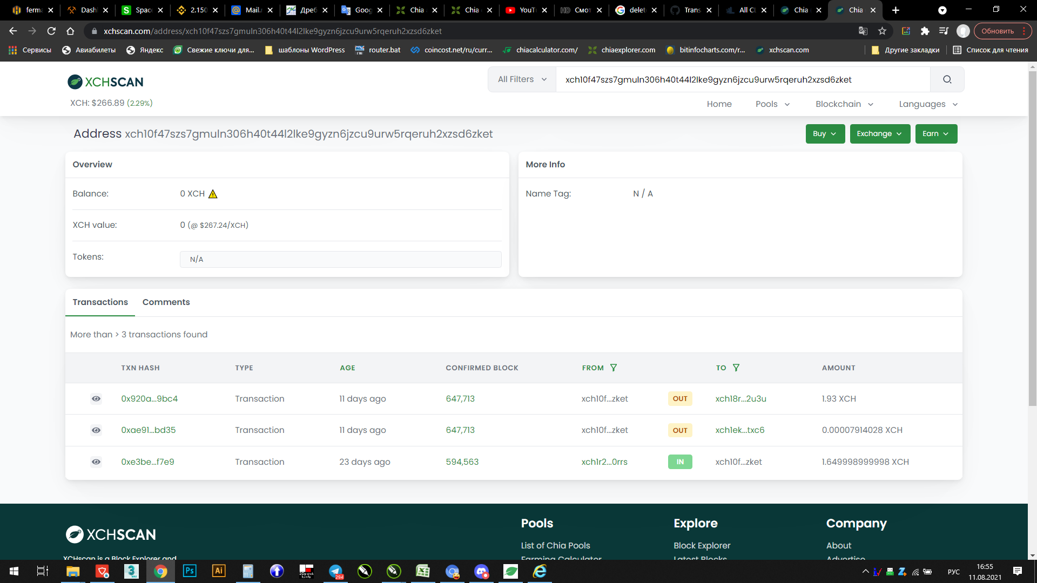This screenshot has width=1037, height=583.
Task: Click the page vertical scrollbar
Action: 1032,238
